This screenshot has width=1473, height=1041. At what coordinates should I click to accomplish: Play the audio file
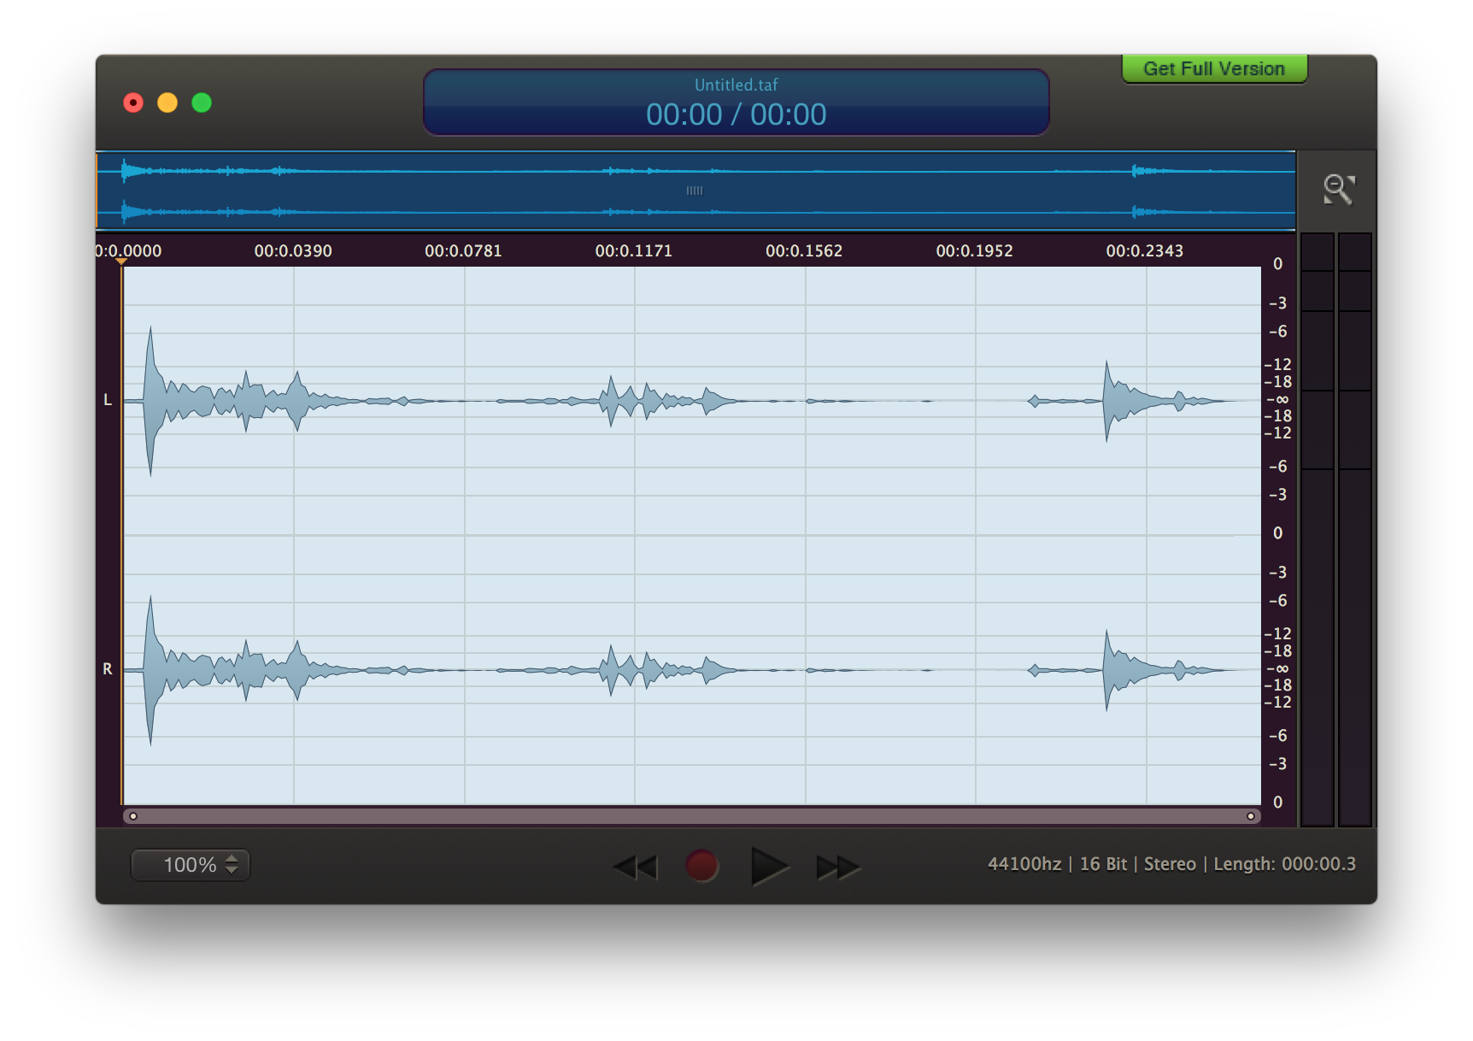point(769,867)
